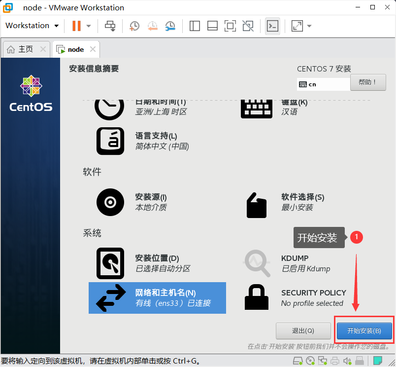Click the 安装信息摘要 heading
This screenshot has width=396, height=367.
[94, 69]
